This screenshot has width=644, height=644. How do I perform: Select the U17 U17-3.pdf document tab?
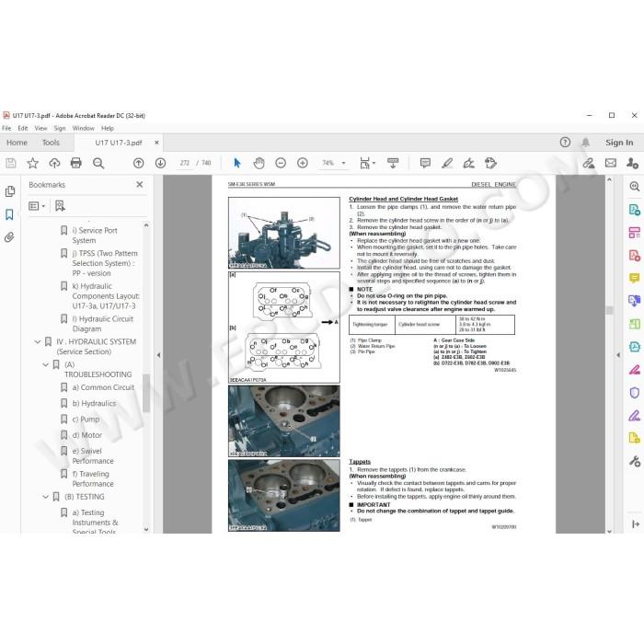pyautogui.click(x=119, y=143)
